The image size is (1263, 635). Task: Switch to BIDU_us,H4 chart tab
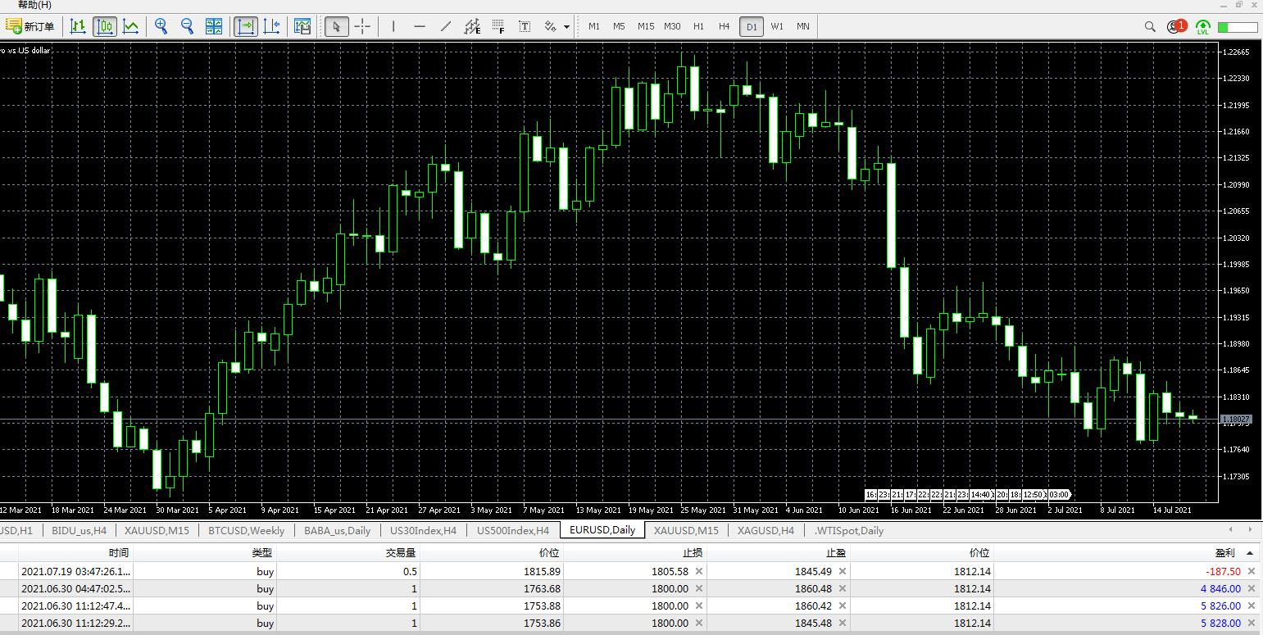point(79,530)
